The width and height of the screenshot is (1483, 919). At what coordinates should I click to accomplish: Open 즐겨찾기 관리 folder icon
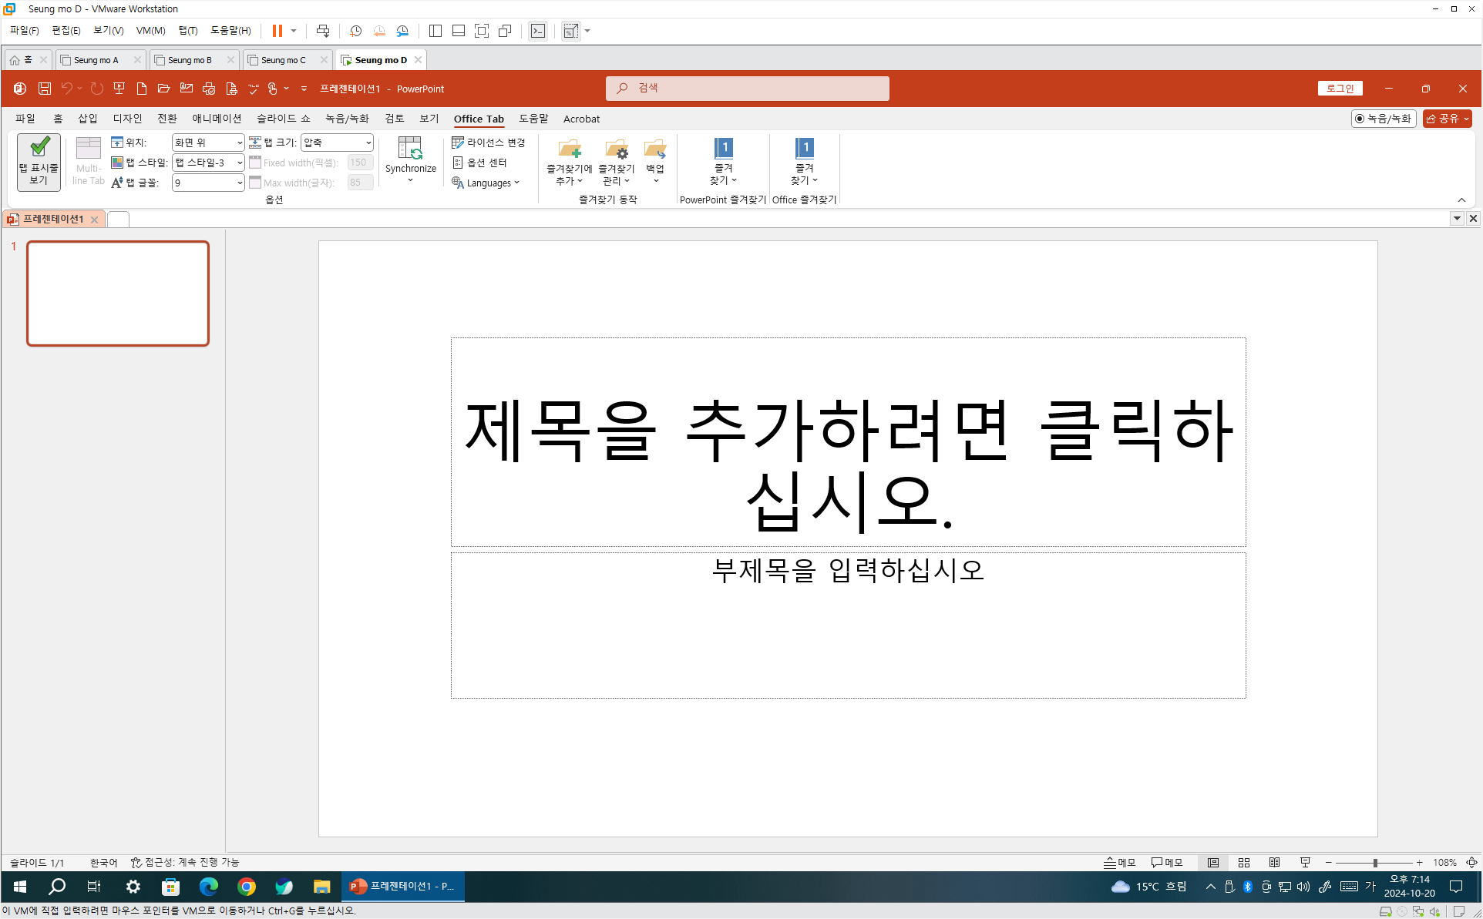(616, 149)
